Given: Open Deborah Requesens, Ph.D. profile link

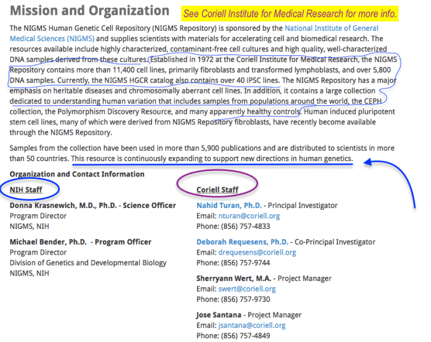Looking at the screenshot, I should coord(242,242).
